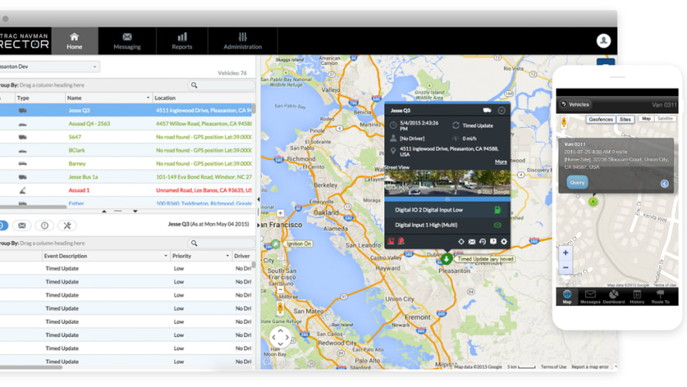This screenshot has width=687, height=387.
Task: Click the user profile avatar icon
Action: [x=603, y=41]
